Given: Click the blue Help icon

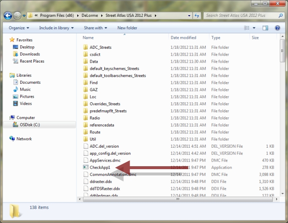Looking at the screenshot, I should [x=277, y=28].
